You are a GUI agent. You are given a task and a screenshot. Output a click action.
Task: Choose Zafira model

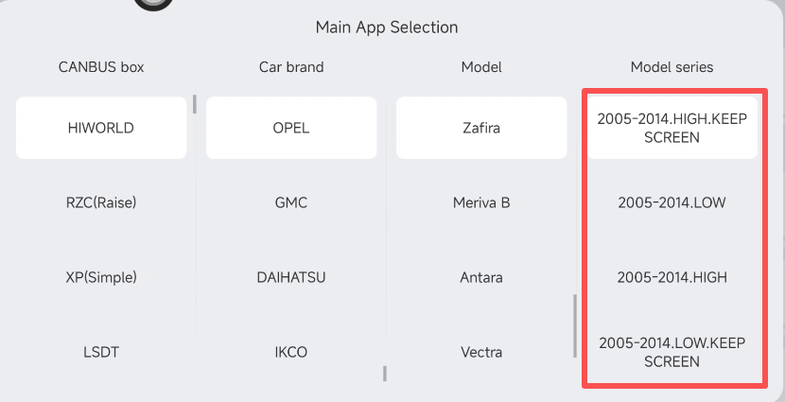[x=481, y=128]
